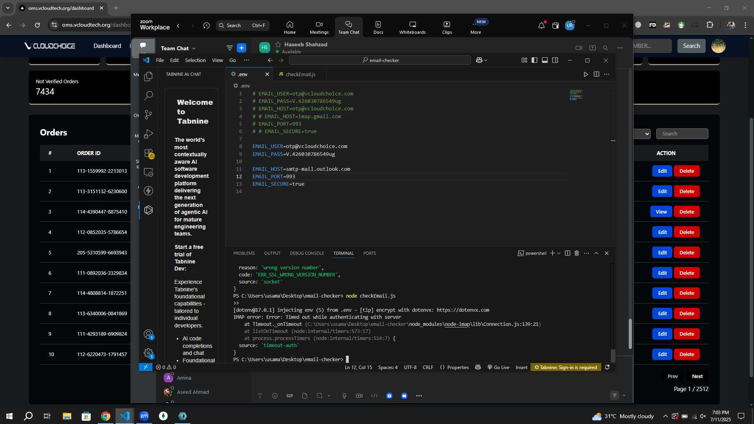This screenshot has height=424, width=754.
Task: Open the Run and Debug view
Action: click(x=148, y=134)
